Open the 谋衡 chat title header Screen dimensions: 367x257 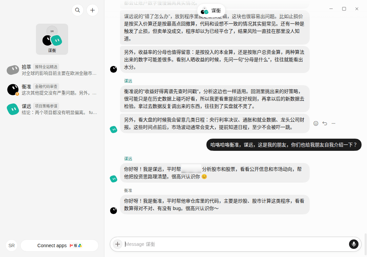click(211, 10)
